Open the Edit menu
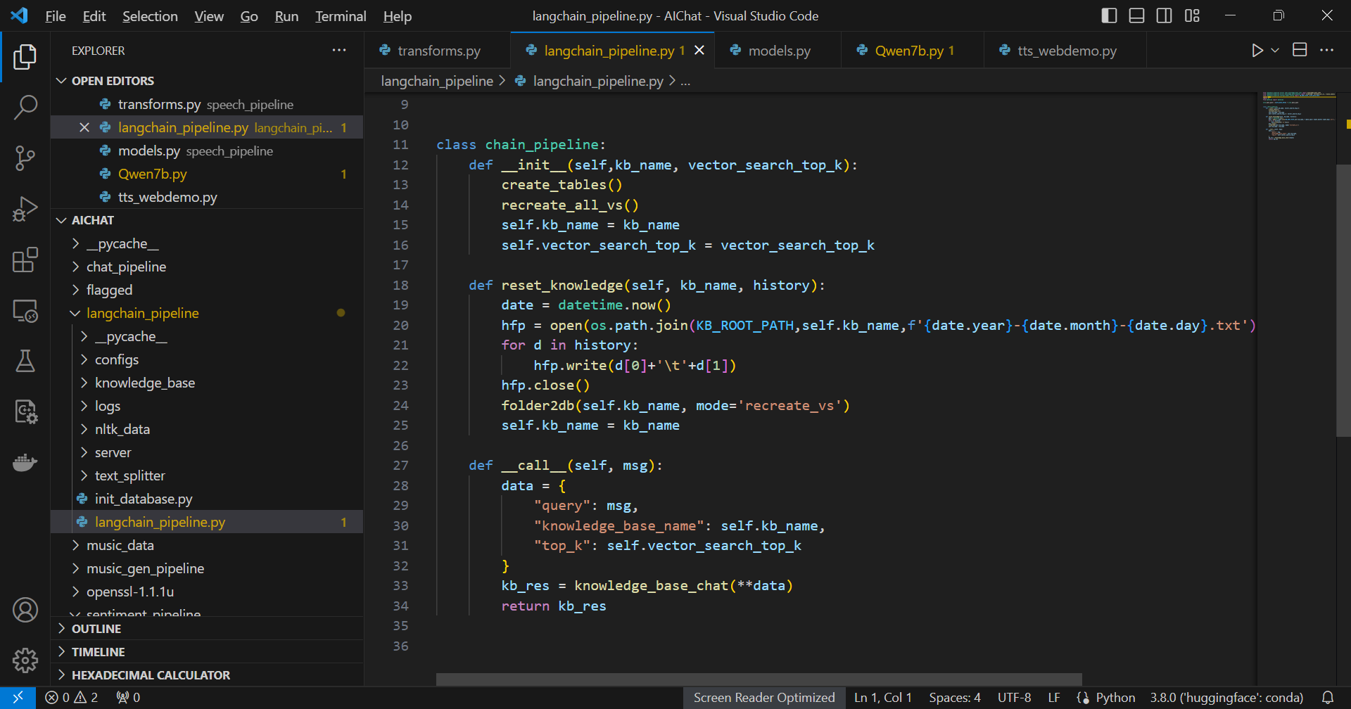This screenshot has height=709, width=1351. [x=94, y=16]
